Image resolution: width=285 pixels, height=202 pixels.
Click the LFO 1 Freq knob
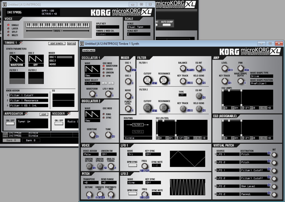click(x=144, y=166)
